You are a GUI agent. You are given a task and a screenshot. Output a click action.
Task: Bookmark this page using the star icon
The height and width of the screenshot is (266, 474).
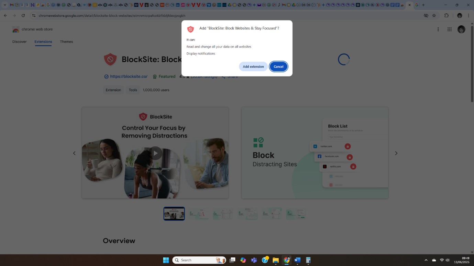click(x=433, y=15)
